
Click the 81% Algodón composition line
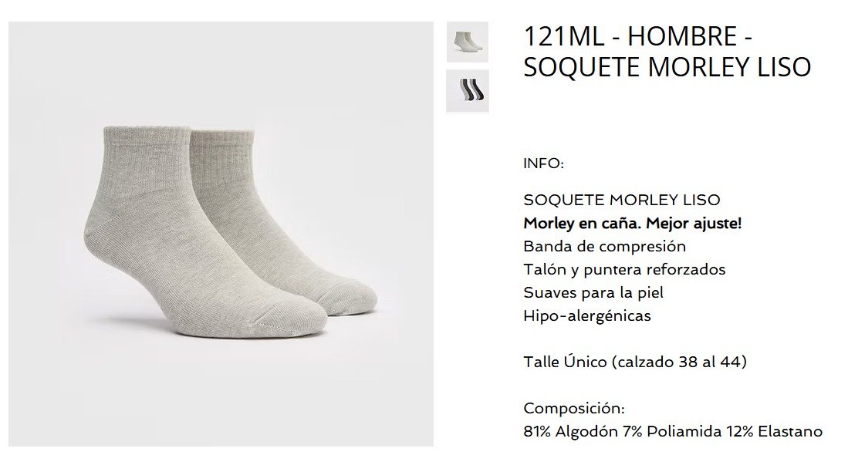point(674,431)
